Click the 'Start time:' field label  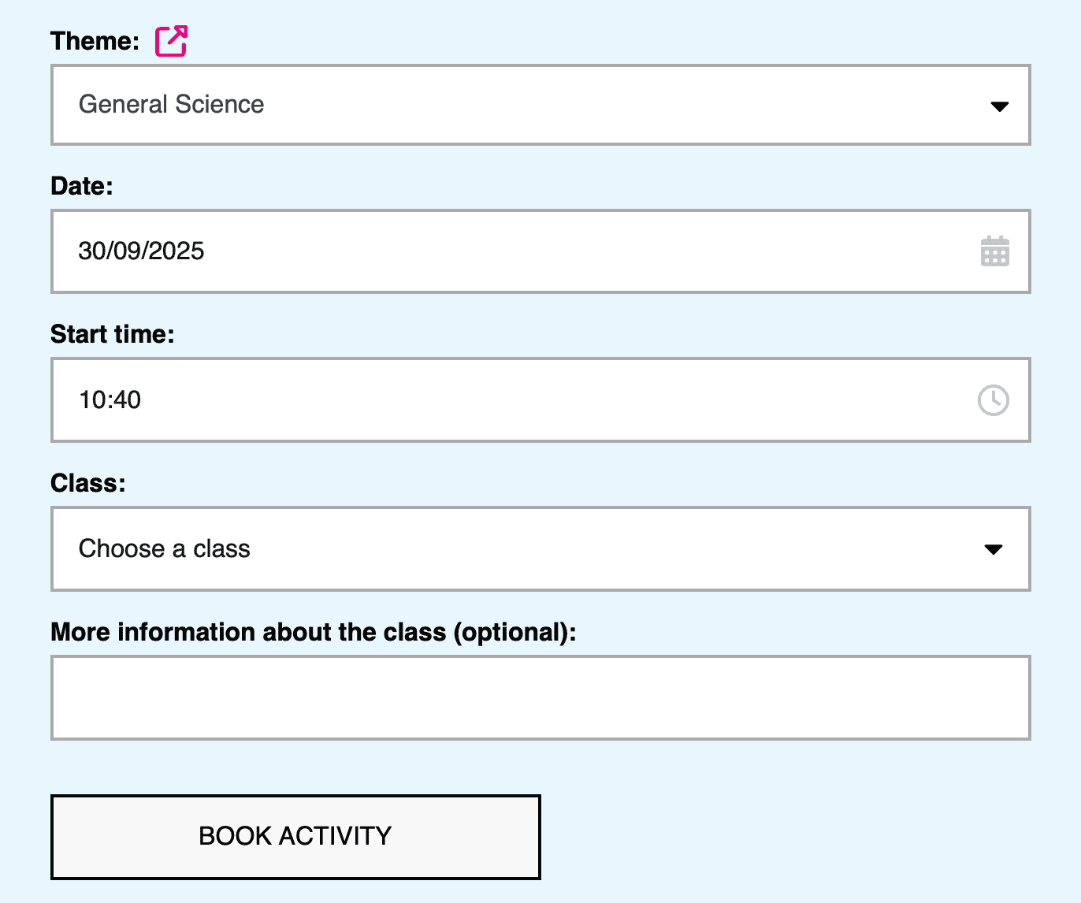click(113, 334)
